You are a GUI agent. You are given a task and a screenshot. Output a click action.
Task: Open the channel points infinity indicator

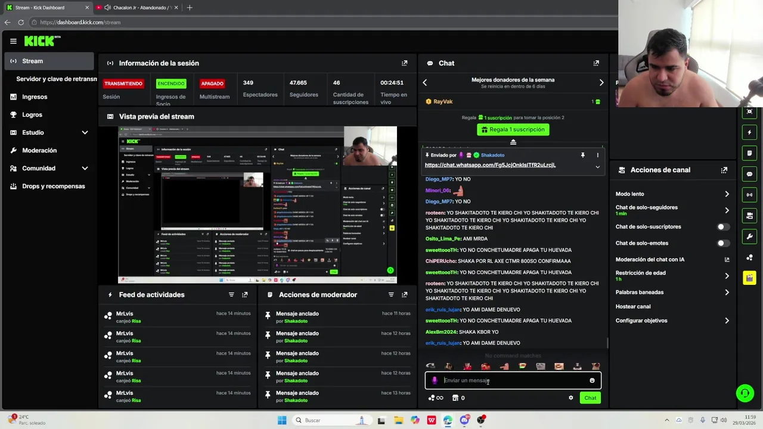436,398
